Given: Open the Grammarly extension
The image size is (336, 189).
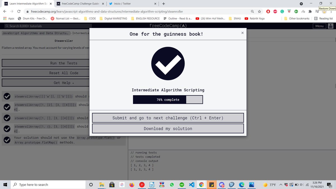Looking at the screenshot, I should 282,11.
